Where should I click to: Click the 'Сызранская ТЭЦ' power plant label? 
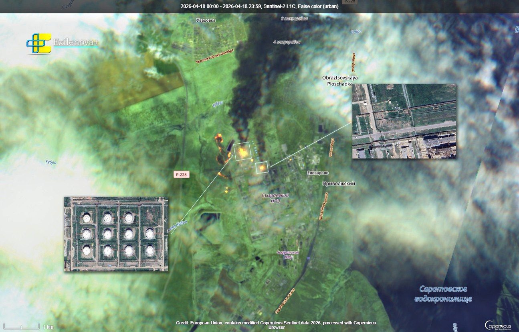coord(288,255)
